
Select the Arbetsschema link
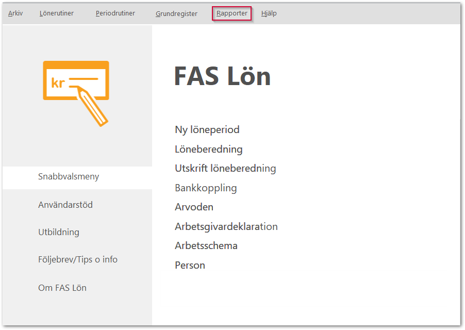click(206, 246)
